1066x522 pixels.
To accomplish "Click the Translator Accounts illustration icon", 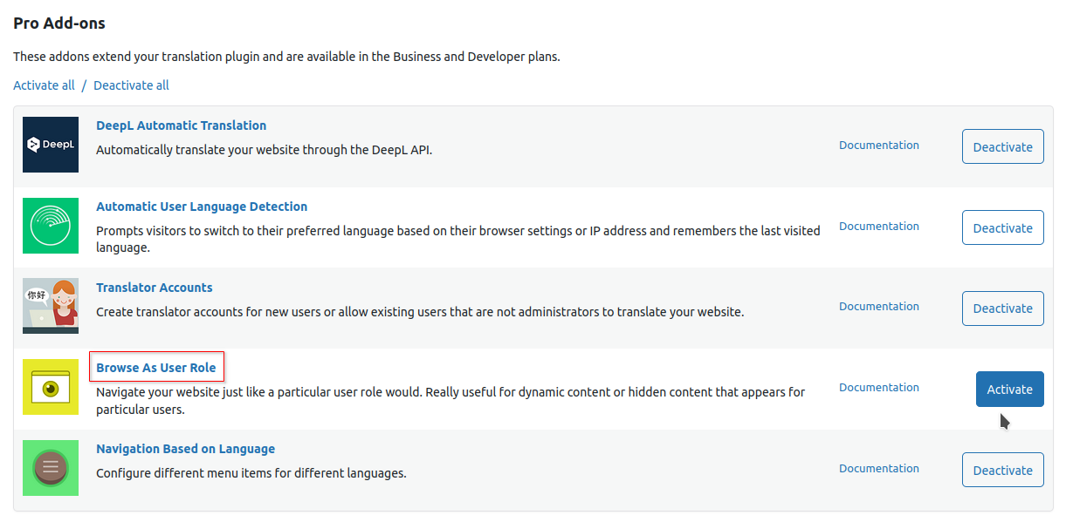I will (x=51, y=306).
